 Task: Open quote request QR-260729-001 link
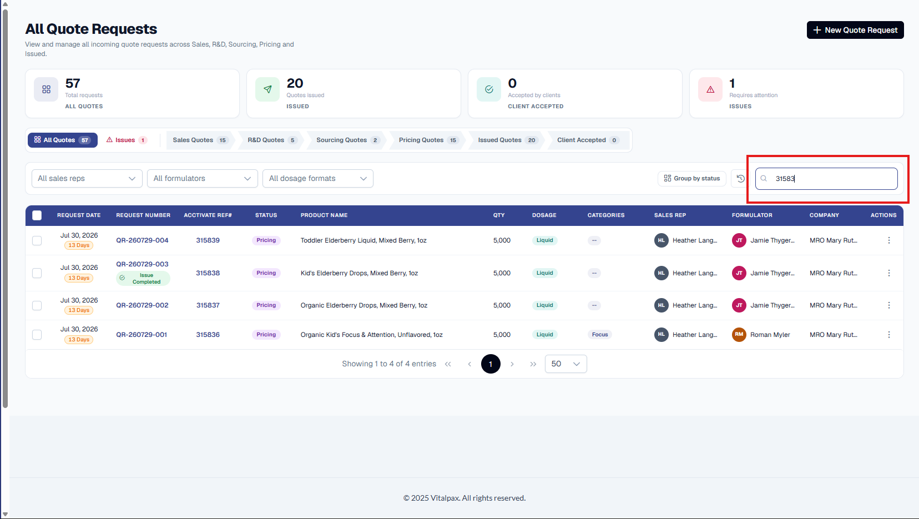(x=142, y=335)
